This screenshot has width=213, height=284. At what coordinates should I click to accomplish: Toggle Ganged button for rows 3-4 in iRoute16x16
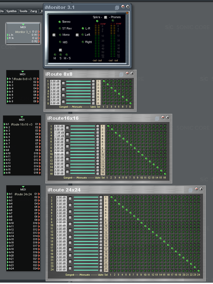tap(67, 134)
